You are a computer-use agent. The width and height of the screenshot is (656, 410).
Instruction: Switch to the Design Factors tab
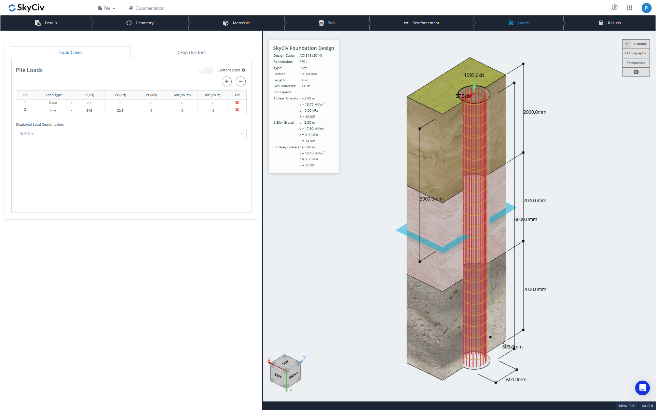(191, 53)
